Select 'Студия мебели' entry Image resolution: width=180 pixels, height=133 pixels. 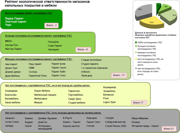77,103
